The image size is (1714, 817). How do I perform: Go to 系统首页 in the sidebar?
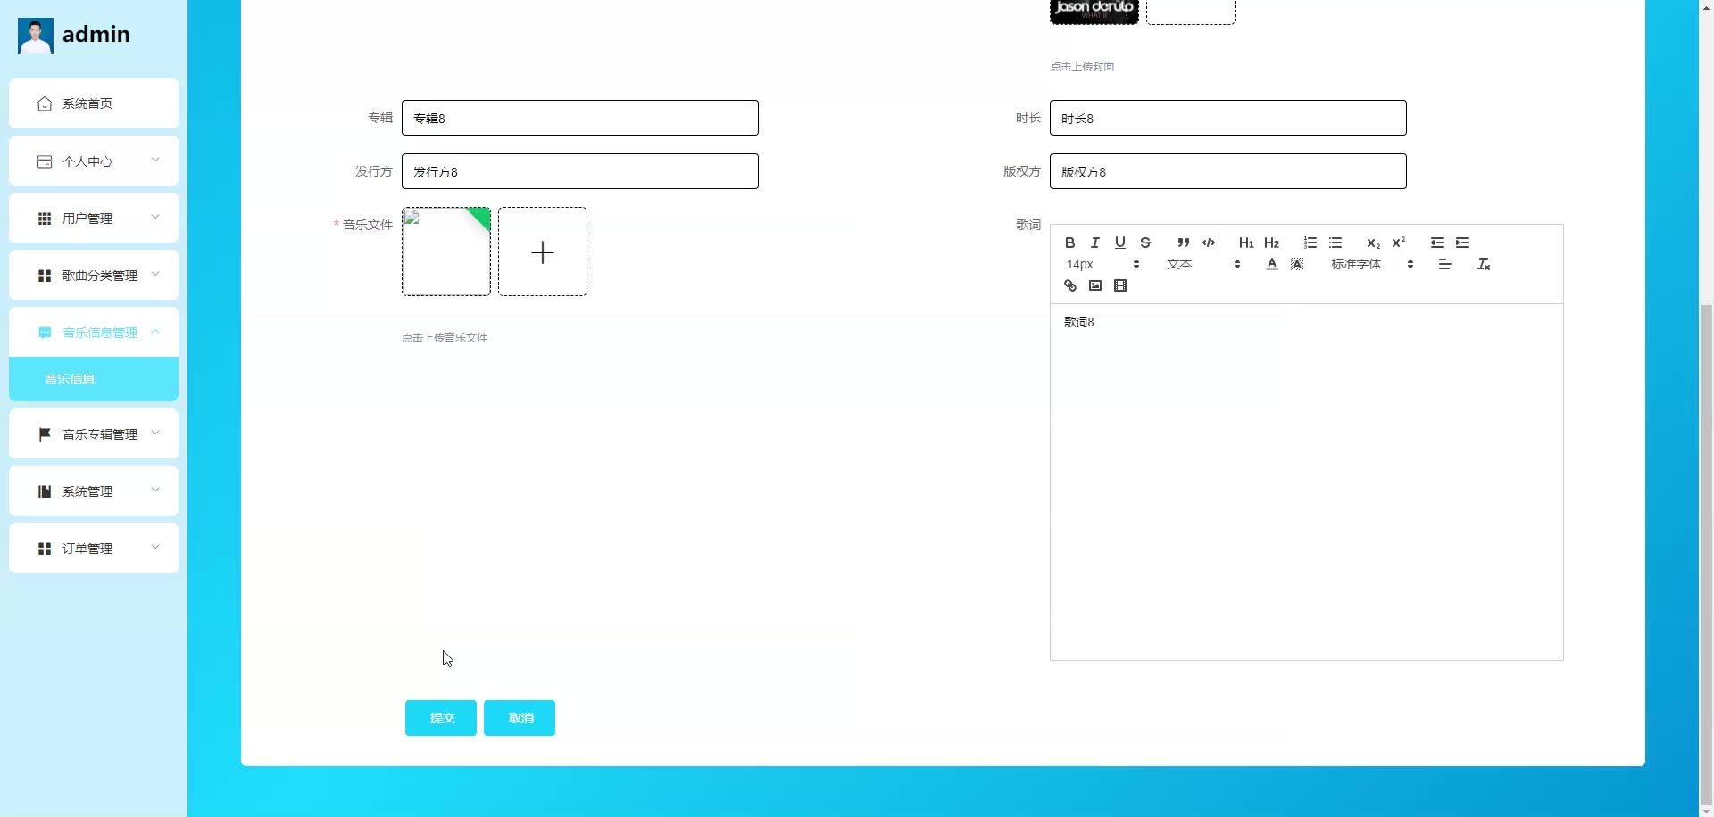[x=94, y=103]
